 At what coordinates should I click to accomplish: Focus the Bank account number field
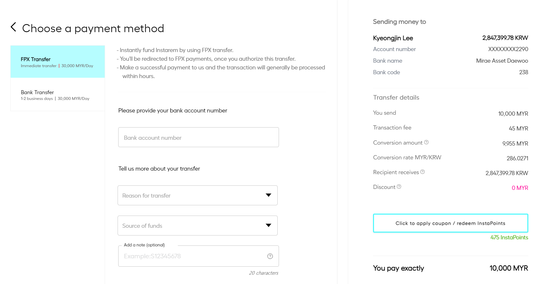(x=198, y=138)
